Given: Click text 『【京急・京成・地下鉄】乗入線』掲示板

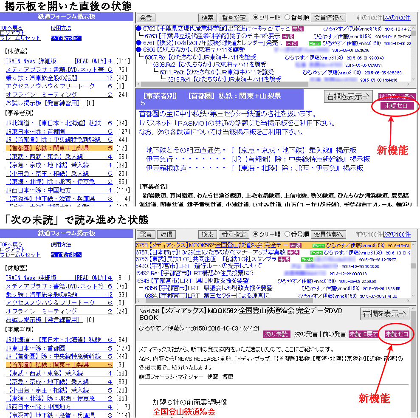Looking at the screenshot, I should point(293,150).
